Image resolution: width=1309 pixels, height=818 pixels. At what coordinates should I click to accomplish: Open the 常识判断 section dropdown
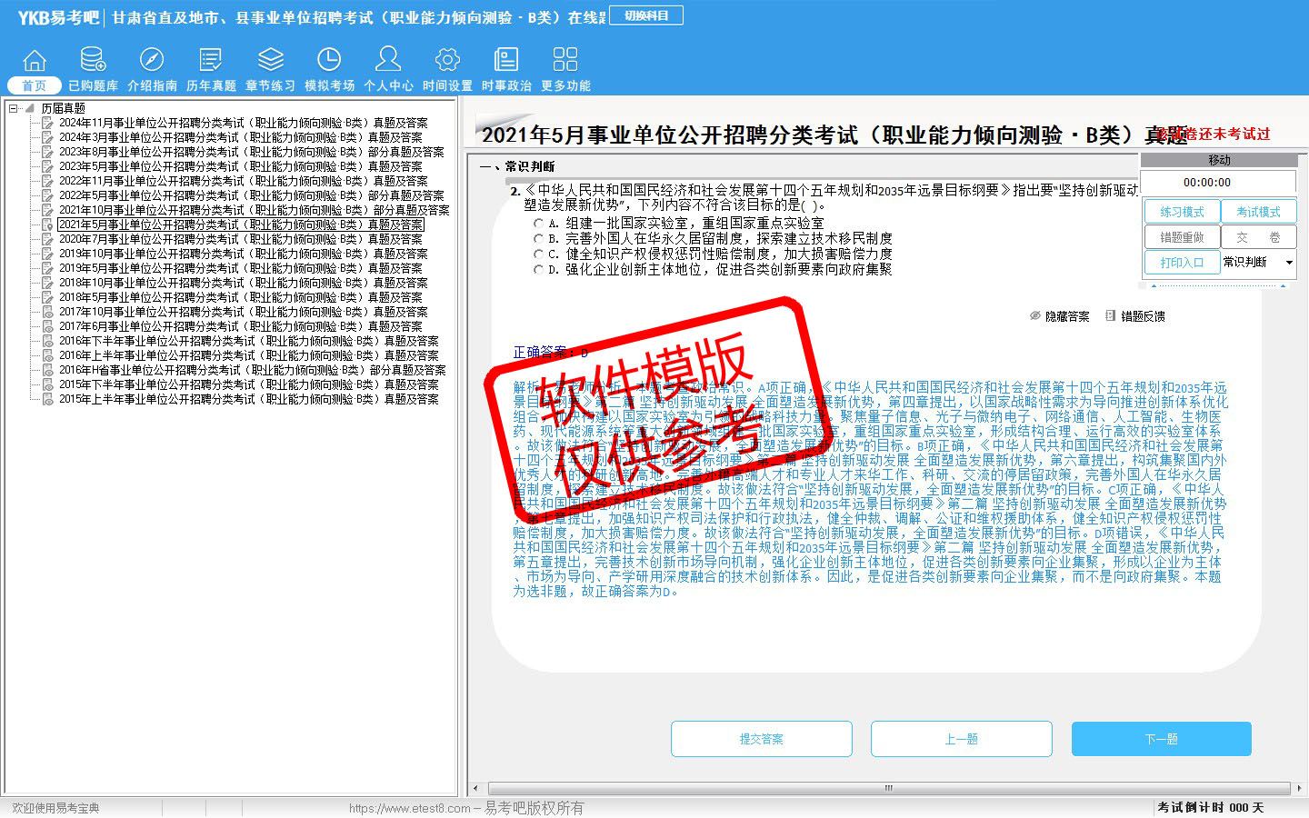point(1289,262)
